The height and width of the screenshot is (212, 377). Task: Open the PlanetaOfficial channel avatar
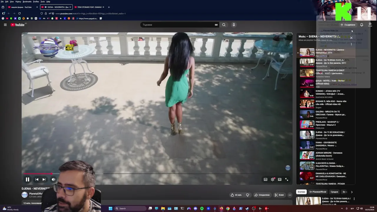click(24, 195)
